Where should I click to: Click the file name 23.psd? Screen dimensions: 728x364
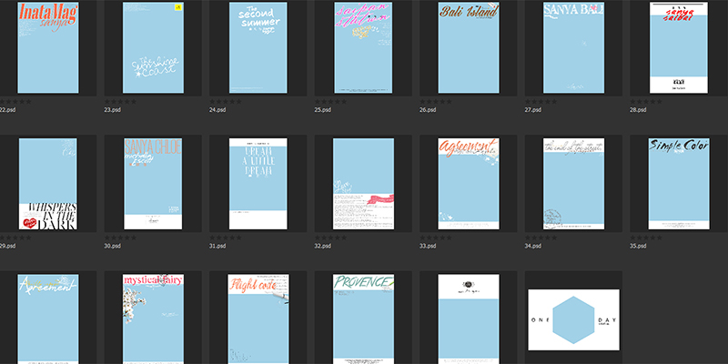coord(113,110)
